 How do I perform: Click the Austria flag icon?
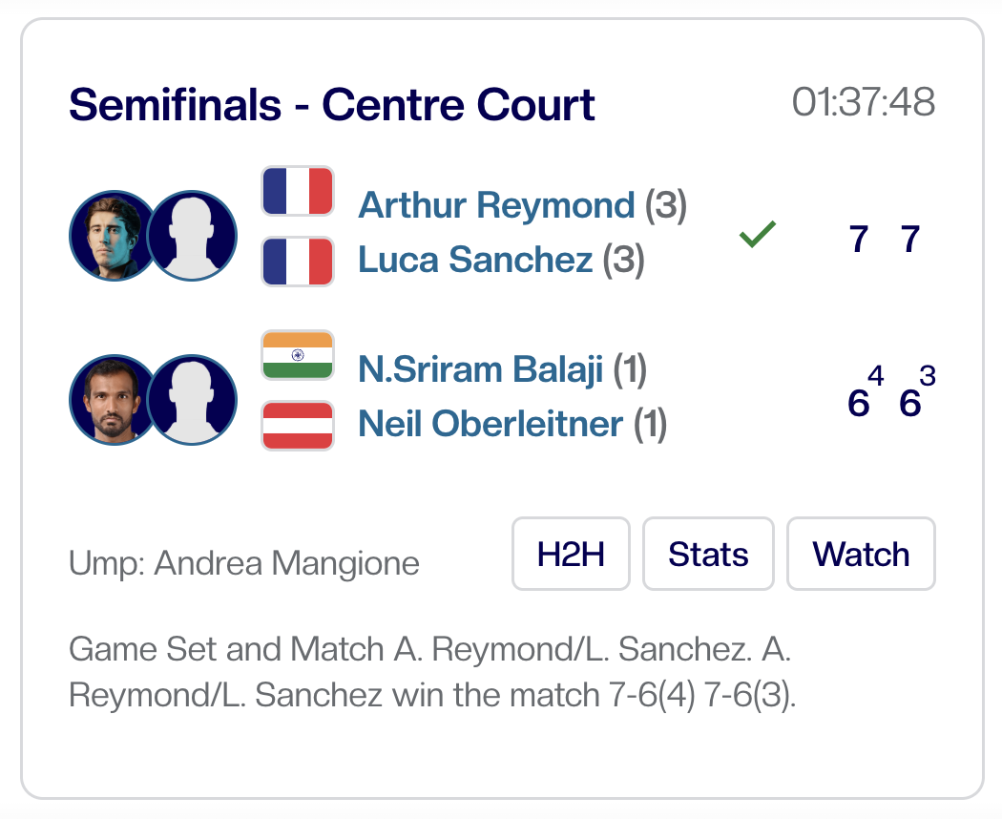(298, 426)
